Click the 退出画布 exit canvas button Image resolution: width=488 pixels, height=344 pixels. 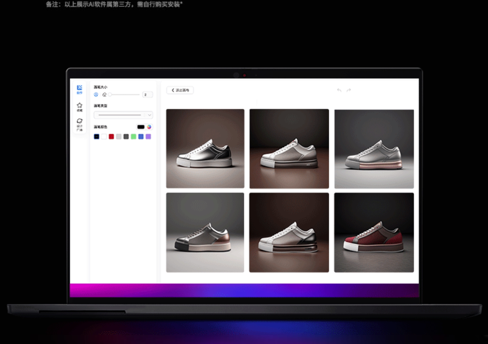(180, 90)
